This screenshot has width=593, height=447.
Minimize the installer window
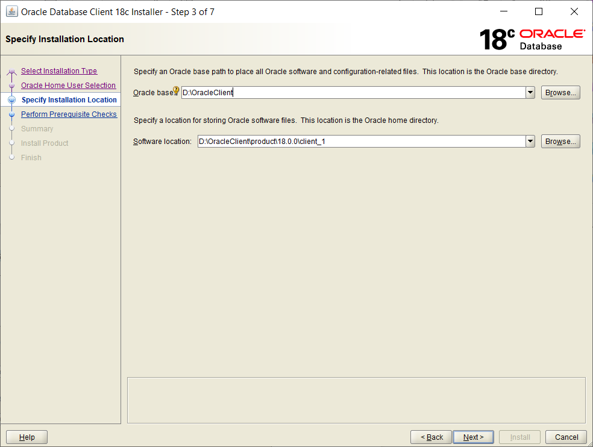click(x=504, y=11)
